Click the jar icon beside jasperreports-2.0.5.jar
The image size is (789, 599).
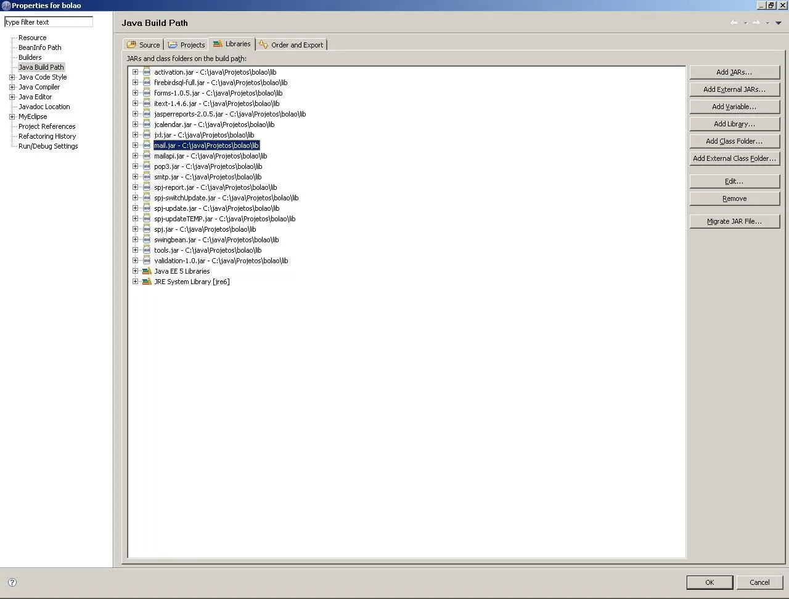pos(147,114)
